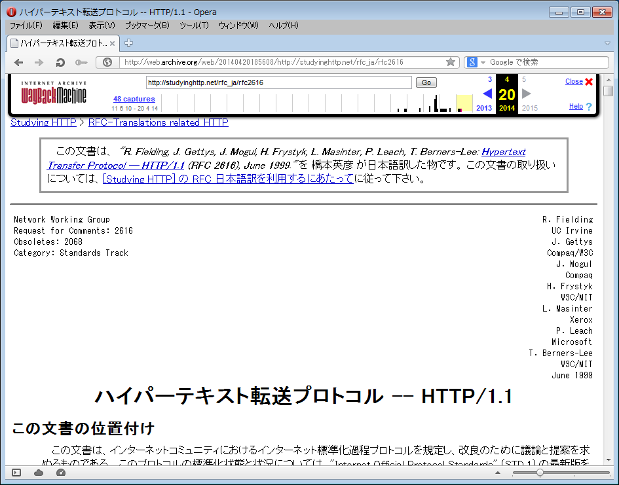Open the ファイル(F) menu
Image resolution: width=619 pixels, height=485 pixels.
26,26
